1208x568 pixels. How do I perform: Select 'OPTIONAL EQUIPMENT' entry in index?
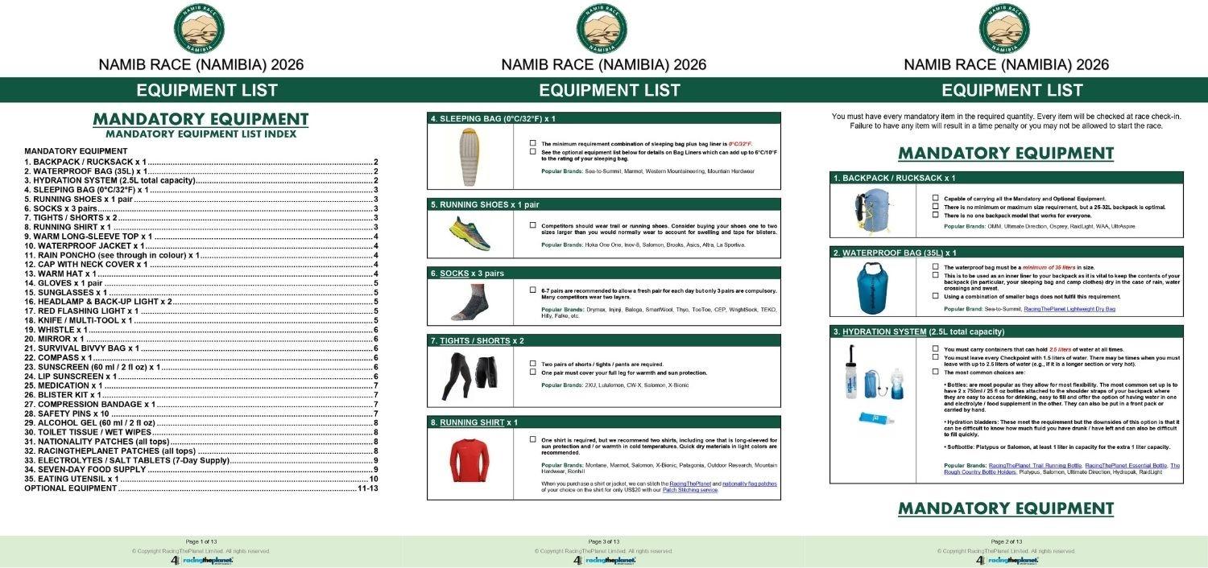click(71, 488)
